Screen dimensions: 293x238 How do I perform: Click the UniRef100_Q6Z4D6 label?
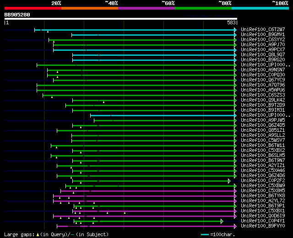click(263, 176)
